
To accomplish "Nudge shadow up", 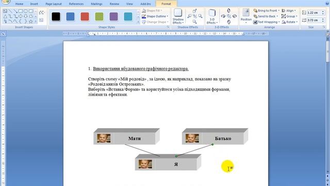I will pyautogui.click(x=195, y=11).
